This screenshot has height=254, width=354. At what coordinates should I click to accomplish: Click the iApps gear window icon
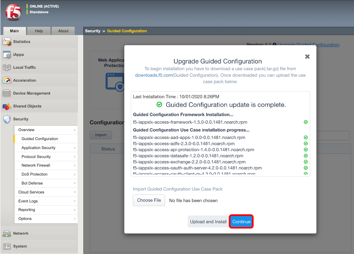tap(7, 55)
